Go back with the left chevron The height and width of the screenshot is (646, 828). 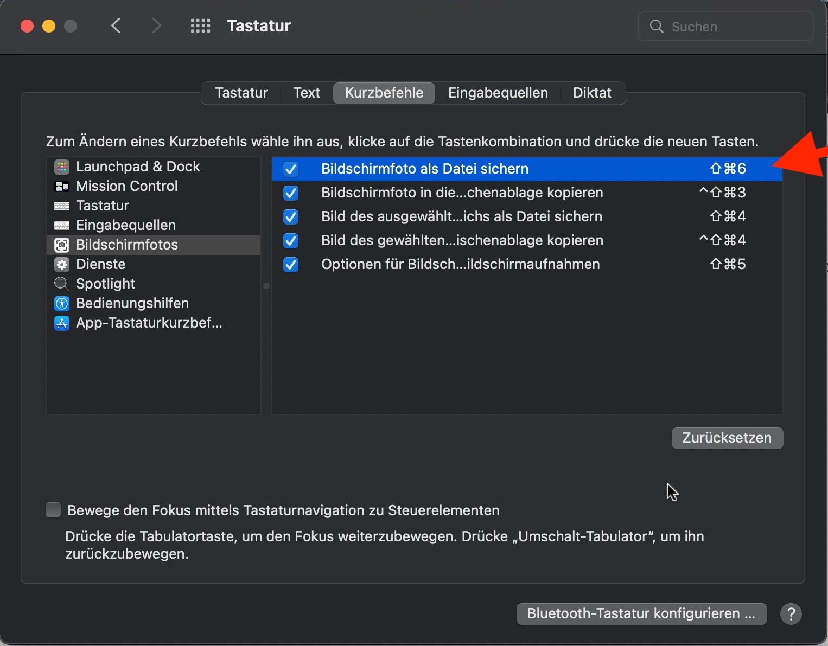[116, 25]
